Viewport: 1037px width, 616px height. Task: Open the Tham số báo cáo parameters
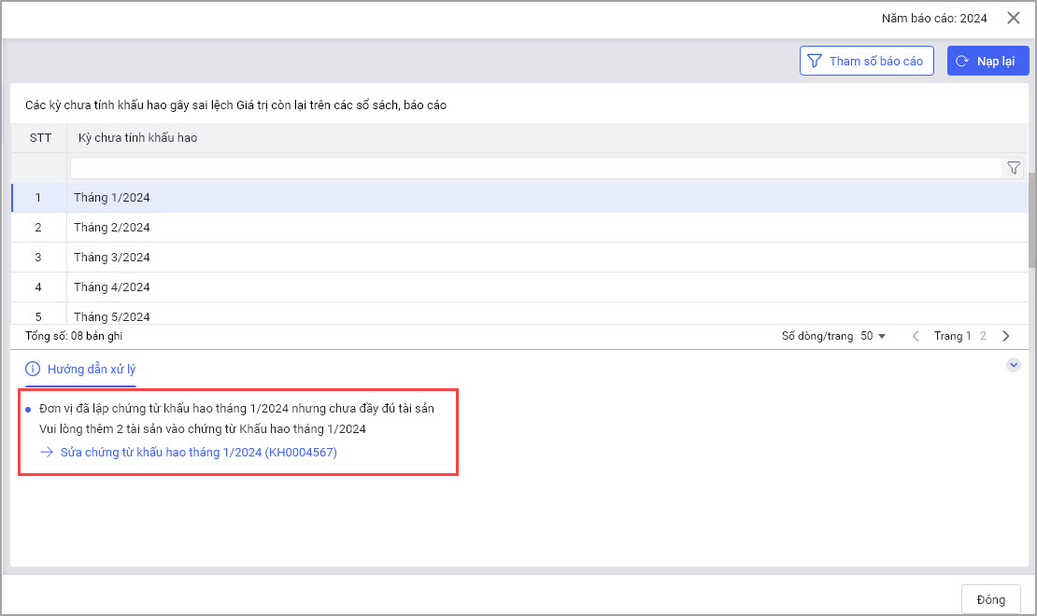coord(866,62)
